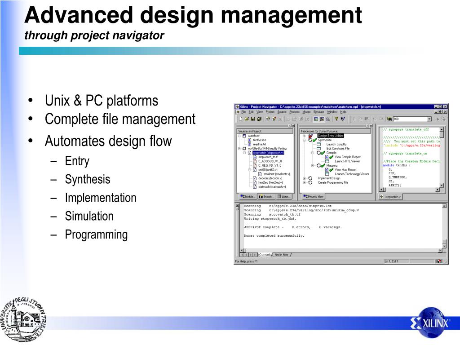This screenshot has width=460, height=345.
Task: Select the Console output tab
Action: [265, 255]
